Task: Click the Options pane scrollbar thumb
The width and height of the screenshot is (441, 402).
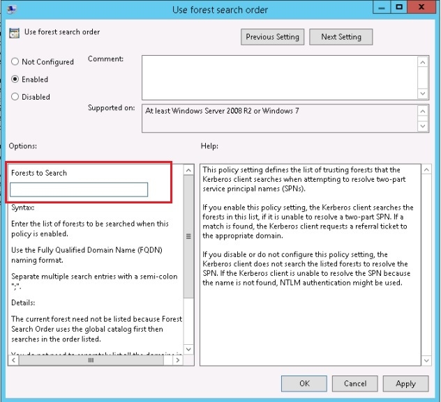Action: [188, 235]
